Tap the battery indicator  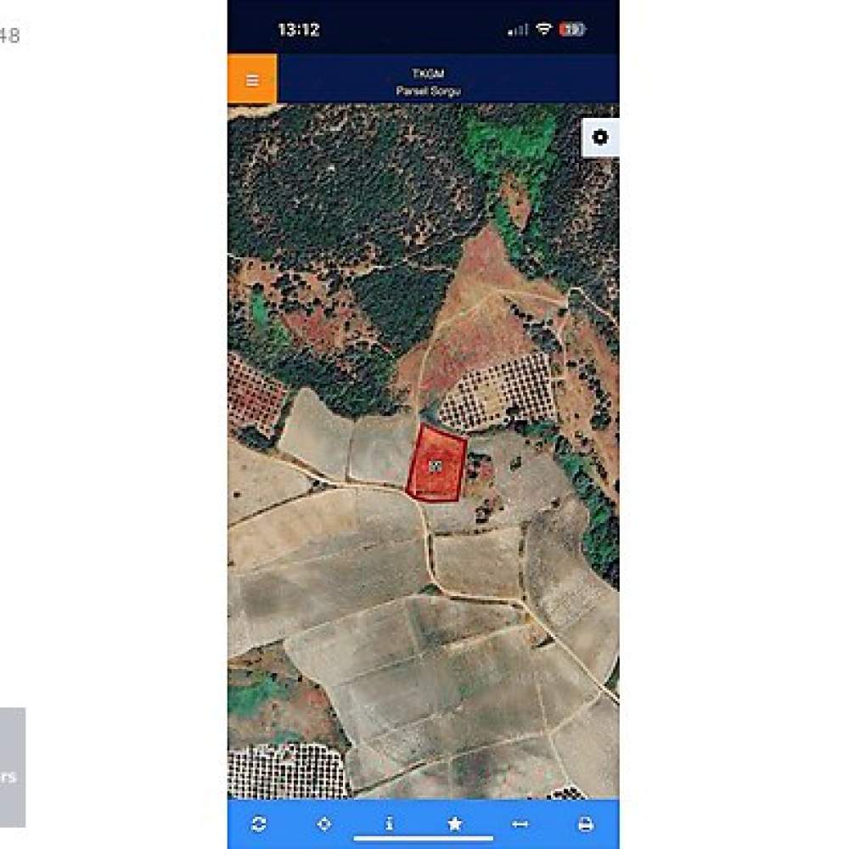pos(571,29)
